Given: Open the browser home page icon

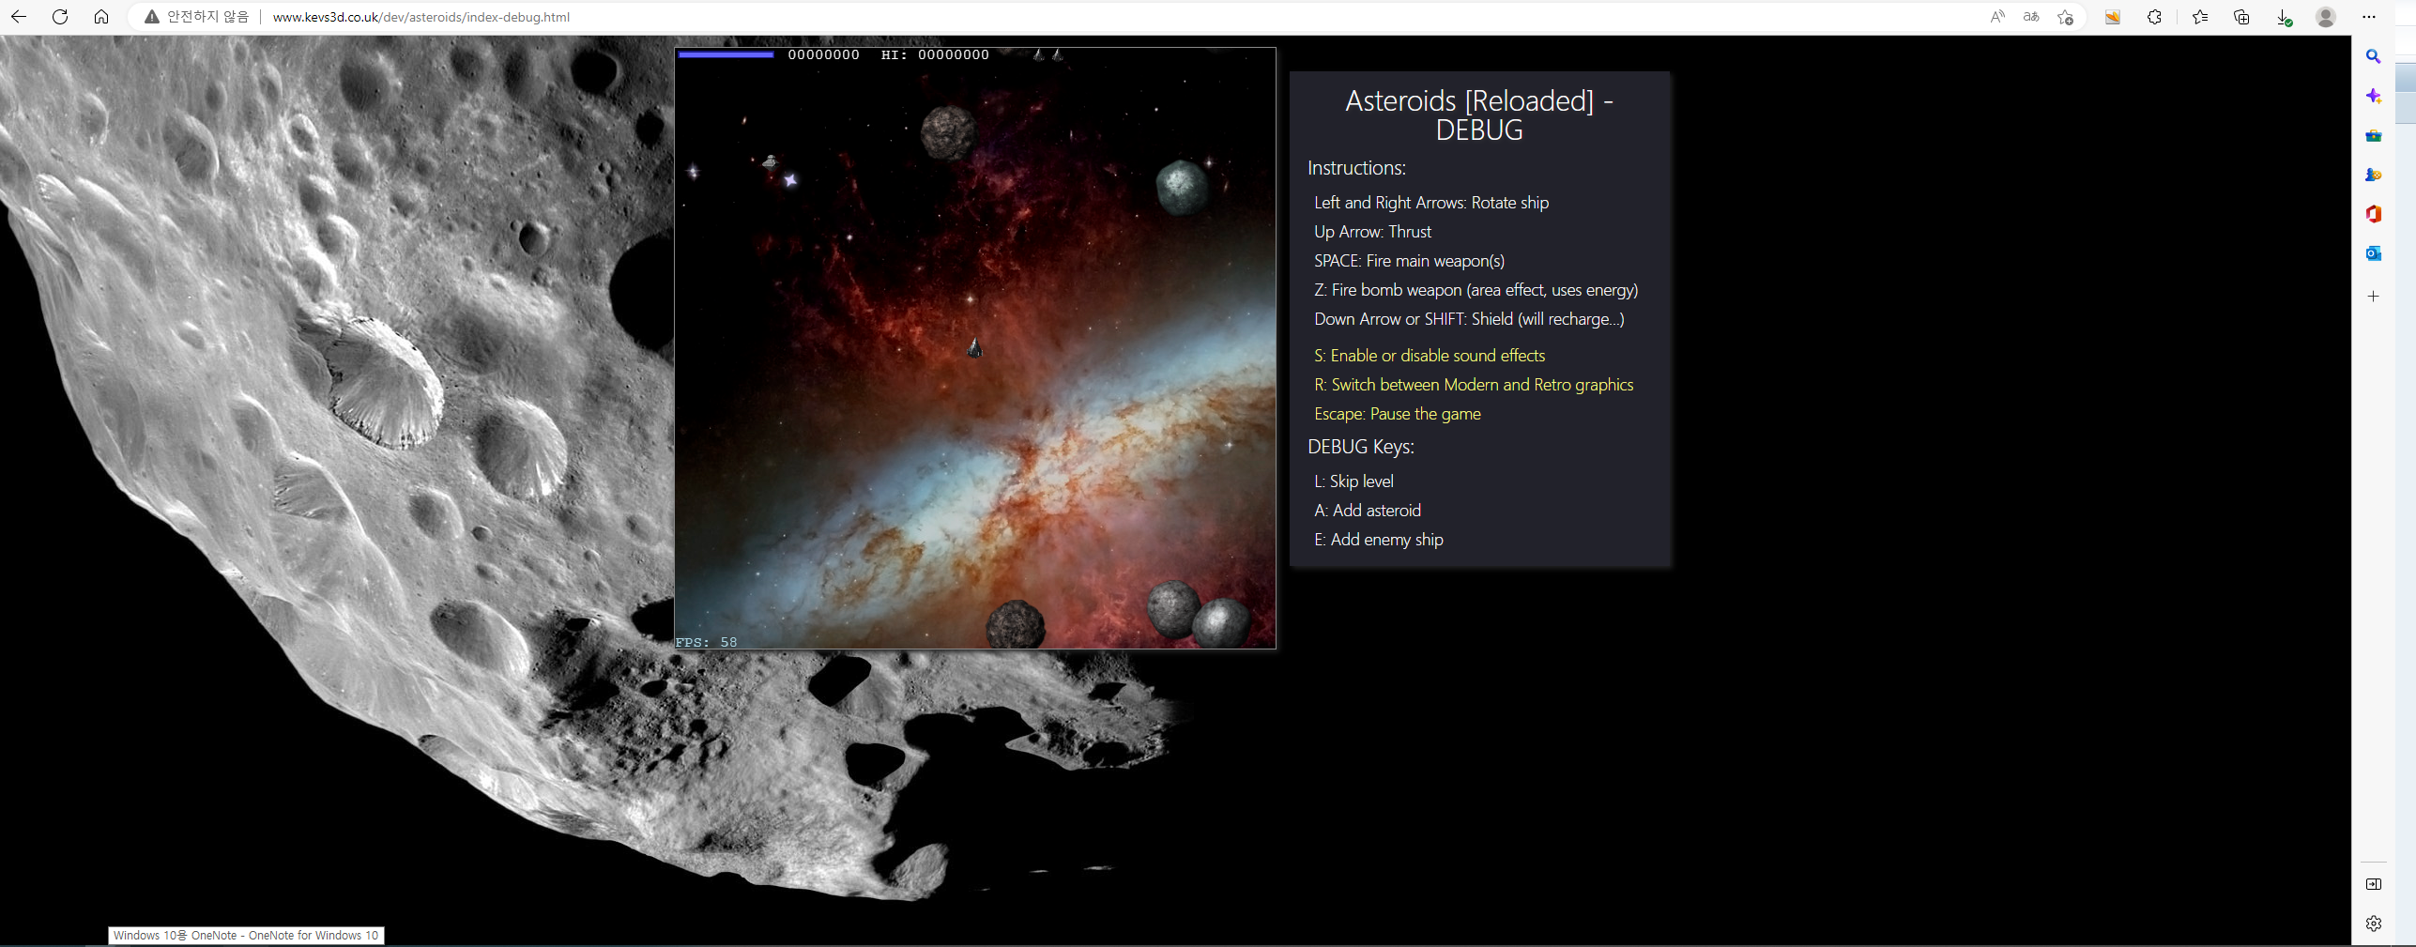Looking at the screenshot, I should 101,17.
